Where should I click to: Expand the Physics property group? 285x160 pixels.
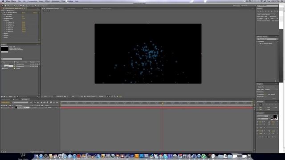pyautogui.click(x=3, y=33)
